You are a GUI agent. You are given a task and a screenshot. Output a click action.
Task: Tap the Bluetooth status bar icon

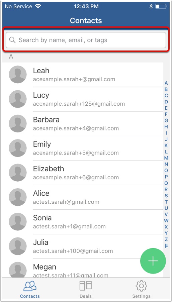click(x=151, y=6)
